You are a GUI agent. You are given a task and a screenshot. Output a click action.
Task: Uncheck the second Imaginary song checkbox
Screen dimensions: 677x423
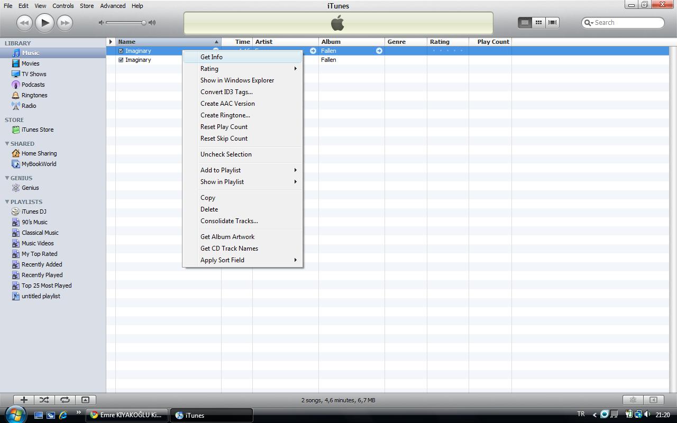121,60
